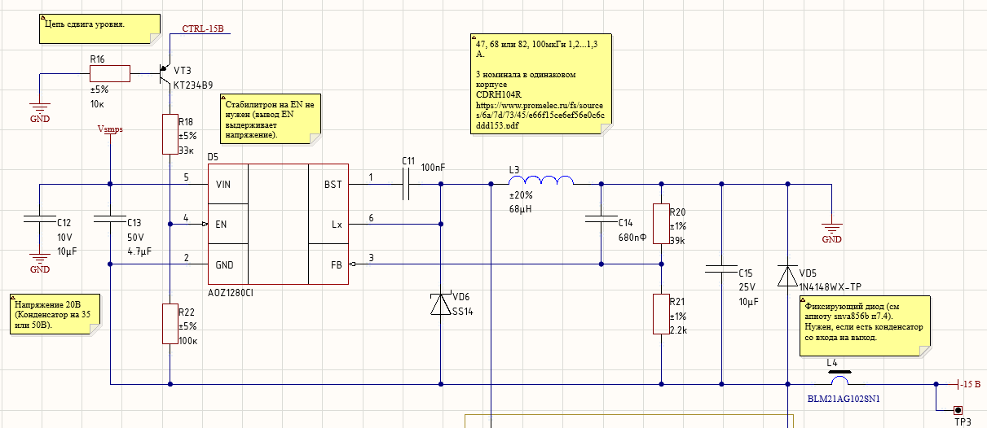Select the C14 capacitor symbol
This screenshot has width=987, height=428.
coord(601,219)
